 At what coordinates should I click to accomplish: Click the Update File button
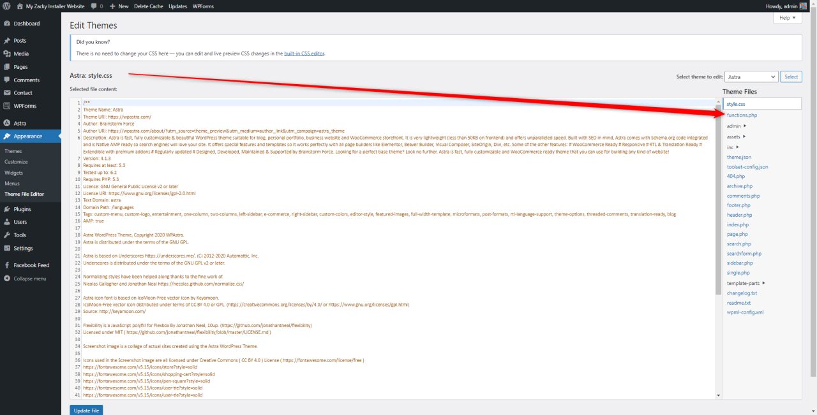tap(86, 410)
